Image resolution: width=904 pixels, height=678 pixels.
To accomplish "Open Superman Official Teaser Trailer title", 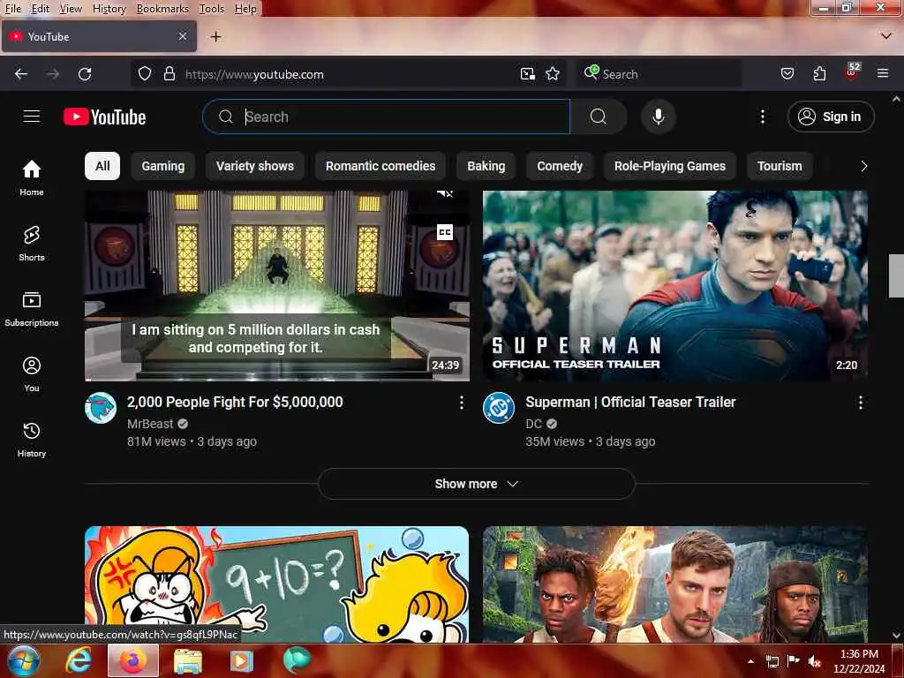I will click(x=630, y=402).
